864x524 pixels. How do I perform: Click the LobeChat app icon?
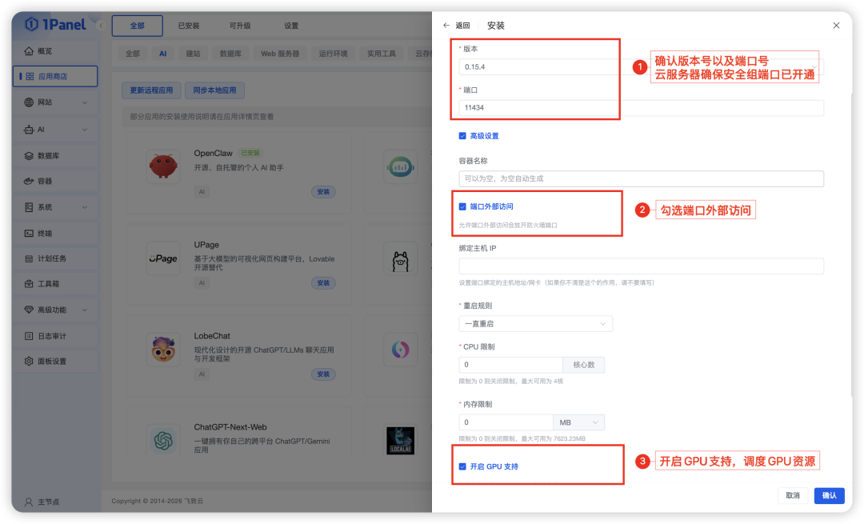point(163,350)
